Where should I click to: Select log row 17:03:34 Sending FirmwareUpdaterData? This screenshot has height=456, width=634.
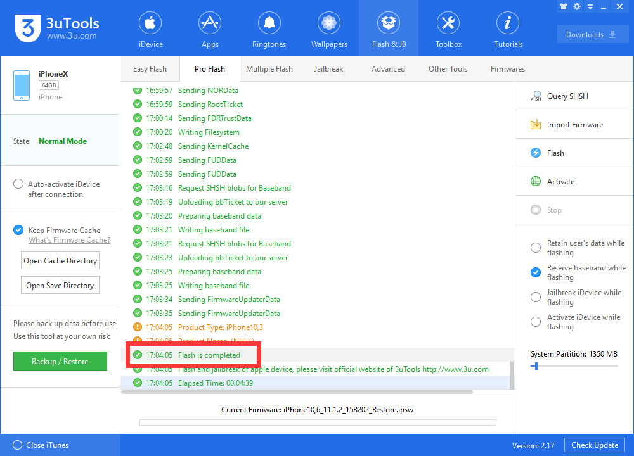318,300
